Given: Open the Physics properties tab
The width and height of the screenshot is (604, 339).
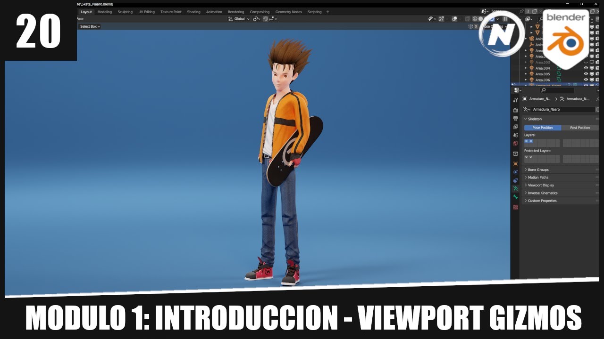Looking at the screenshot, I should (x=515, y=172).
